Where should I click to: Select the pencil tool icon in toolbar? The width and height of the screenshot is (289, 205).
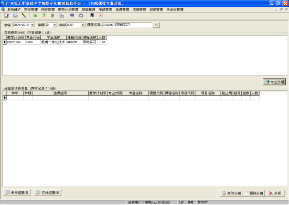[x=24, y=16]
